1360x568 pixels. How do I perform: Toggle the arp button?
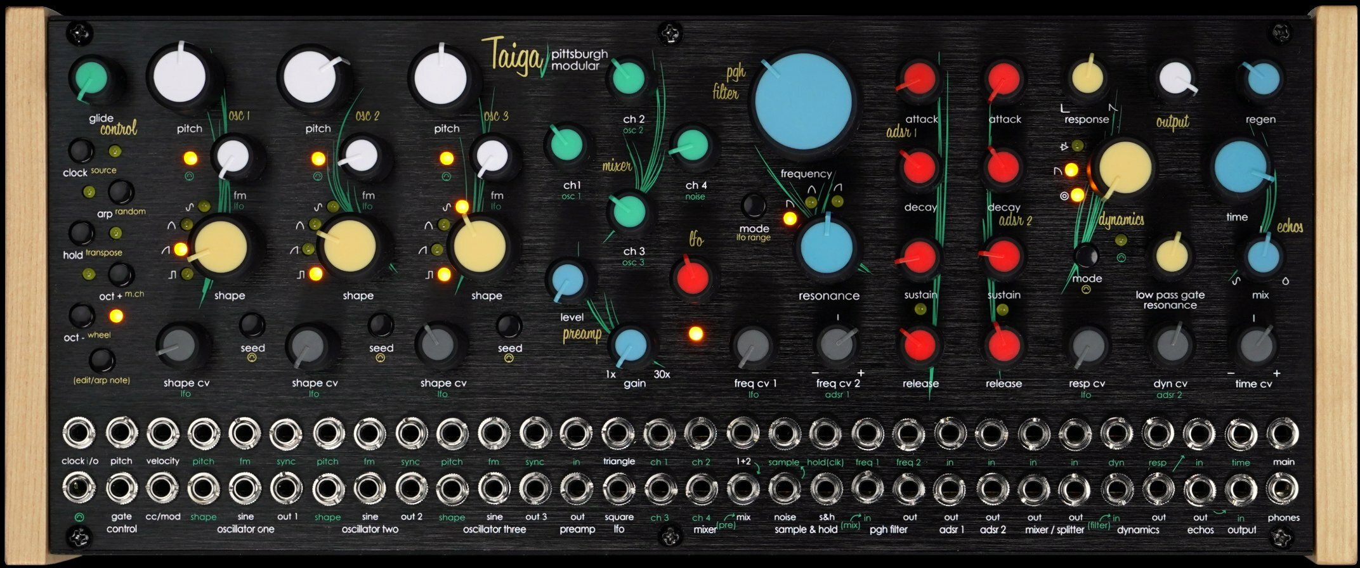pyautogui.click(x=121, y=192)
